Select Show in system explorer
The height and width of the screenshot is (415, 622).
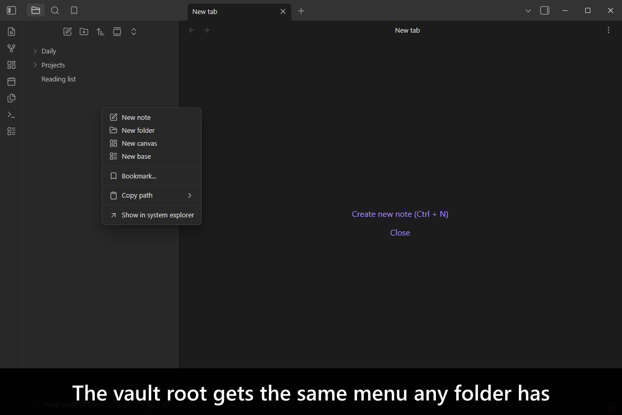point(151,215)
